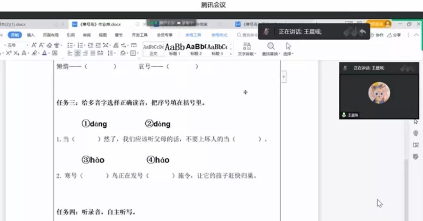Select the 标题 1 style

click(175, 50)
